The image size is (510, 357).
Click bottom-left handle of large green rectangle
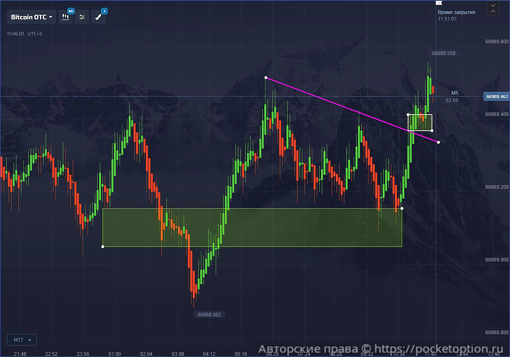pyautogui.click(x=103, y=246)
